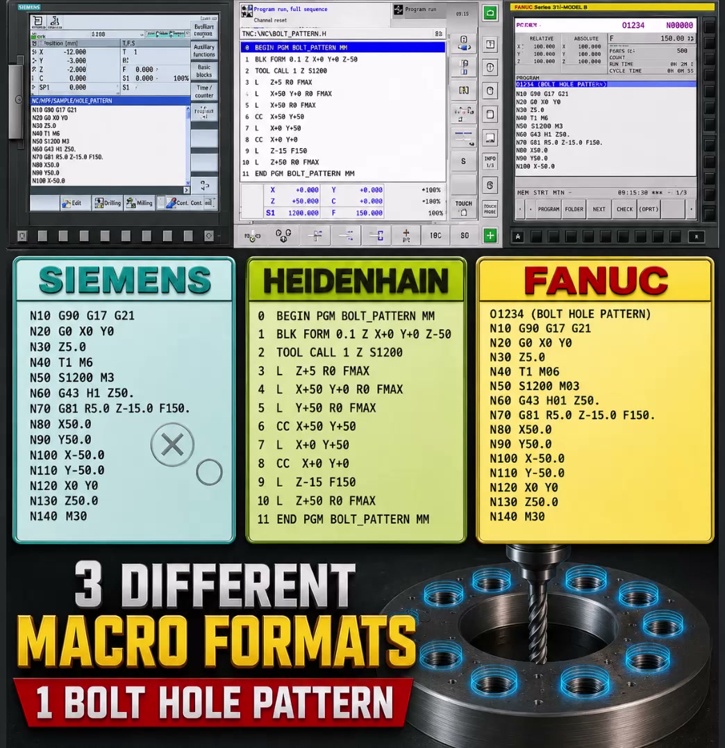
Task: Click the fourth Heidenhain vertical softkey icon
Action: pyautogui.click(x=463, y=114)
